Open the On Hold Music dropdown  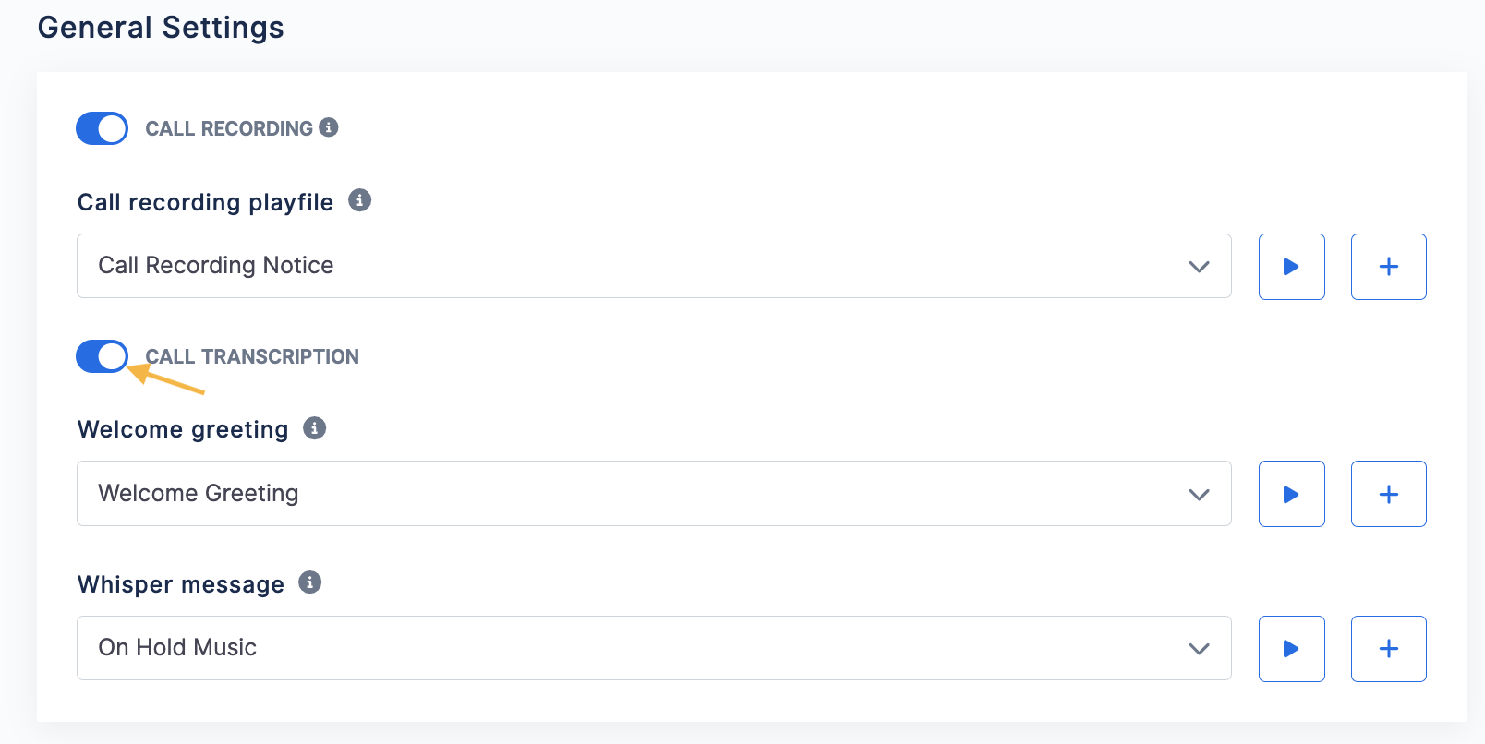pos(654,648)
